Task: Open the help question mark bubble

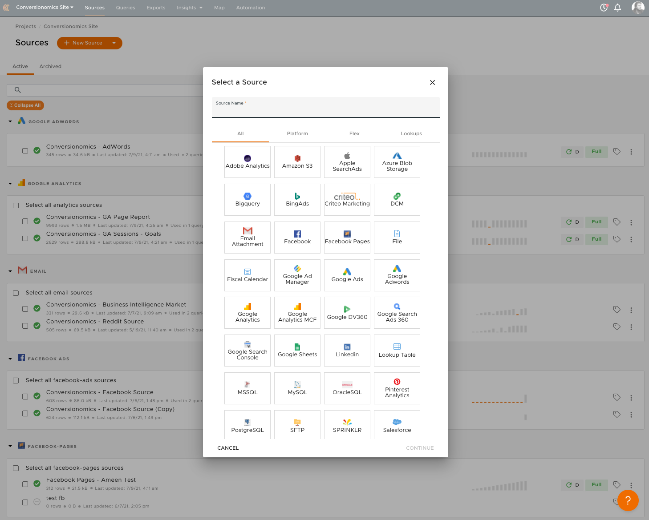Action: [x=628, y=500]
